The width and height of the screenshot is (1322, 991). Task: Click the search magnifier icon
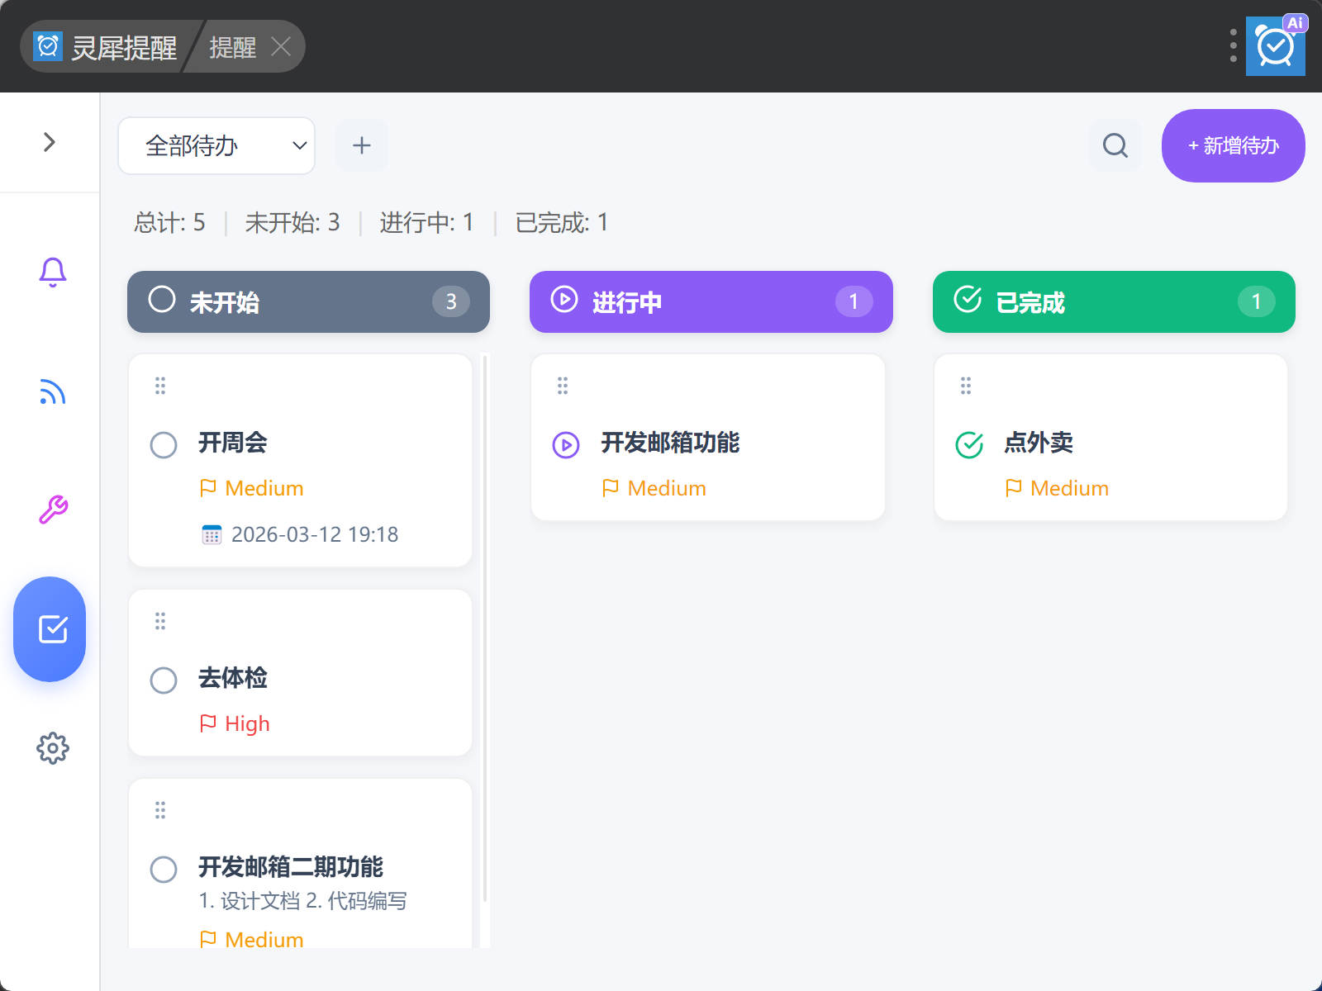1115,146
